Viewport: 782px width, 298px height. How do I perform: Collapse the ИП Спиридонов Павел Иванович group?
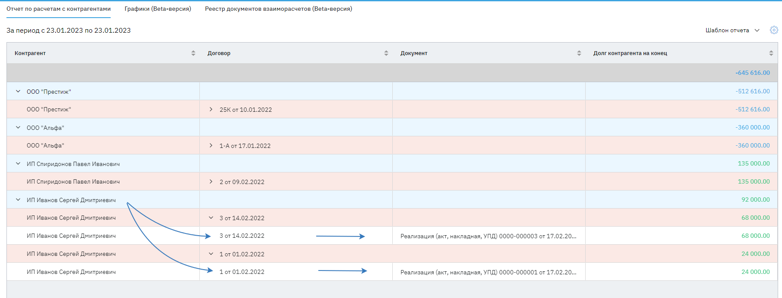click(18, 164)
